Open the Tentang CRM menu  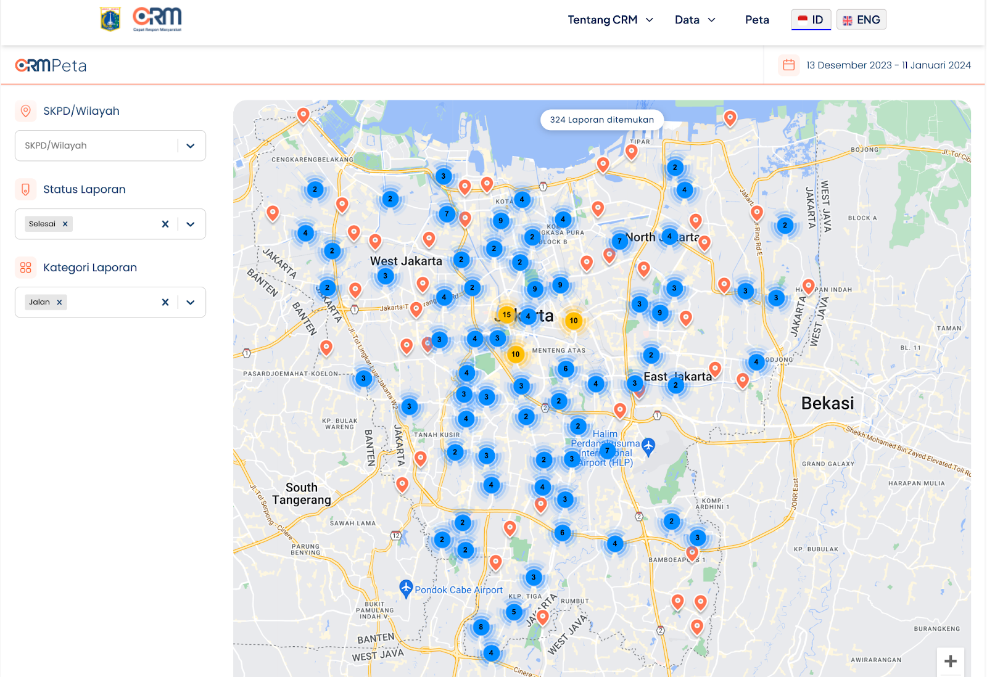[x=610, y=20]
